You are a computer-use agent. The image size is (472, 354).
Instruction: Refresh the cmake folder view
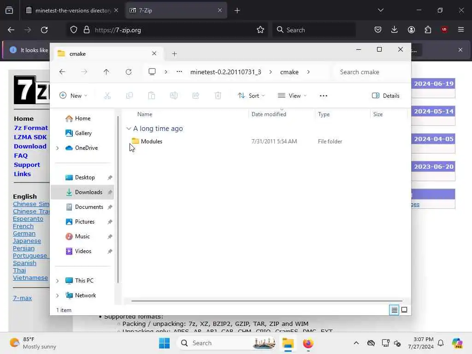click(129, 72)
